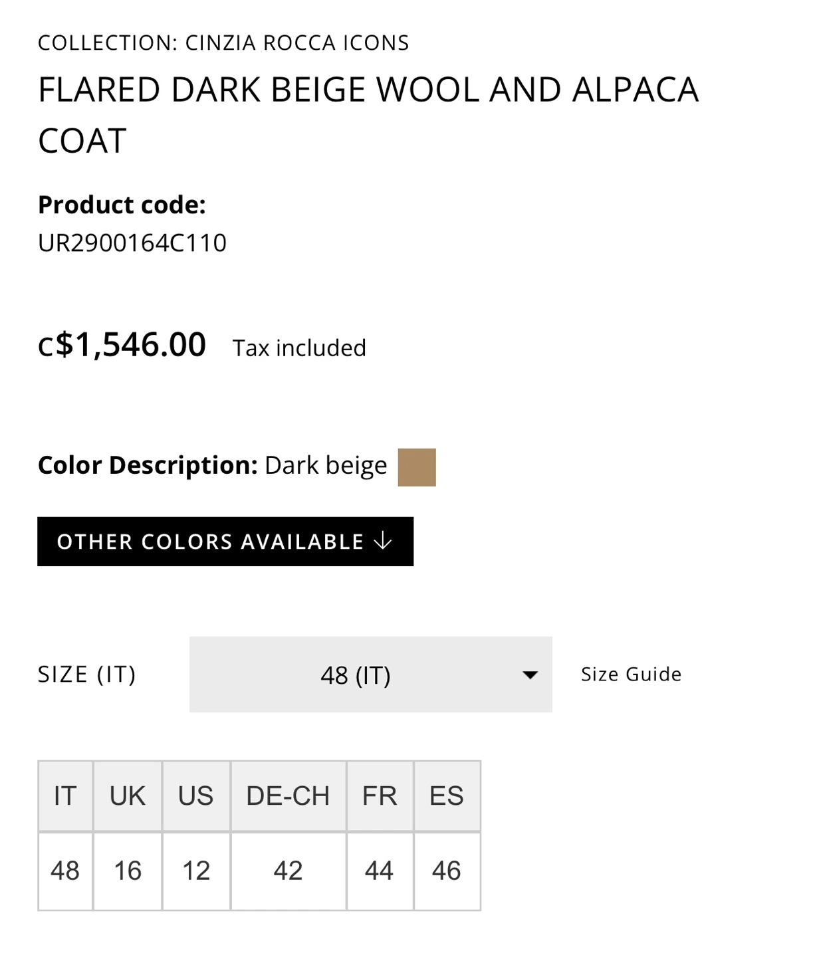Click the UK size value 16 cell
Image resolution: width=813 pixels, height=957 pixels.
128,871
